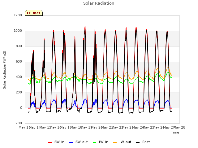Click the May 24 x-axis date label

point(138,127)
